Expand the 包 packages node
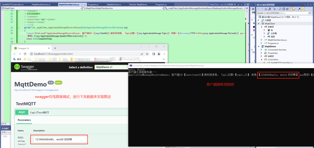Viewport: 314px width, 148px height. point(264,30)
